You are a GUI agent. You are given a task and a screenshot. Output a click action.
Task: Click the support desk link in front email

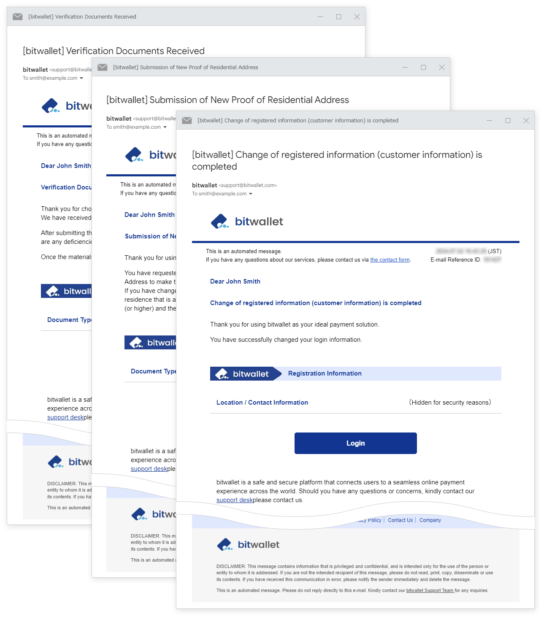234,500
